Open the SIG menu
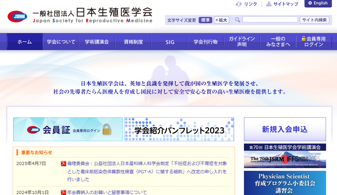The width and height of the screenshot is (337, 195). tap(170, 42)
